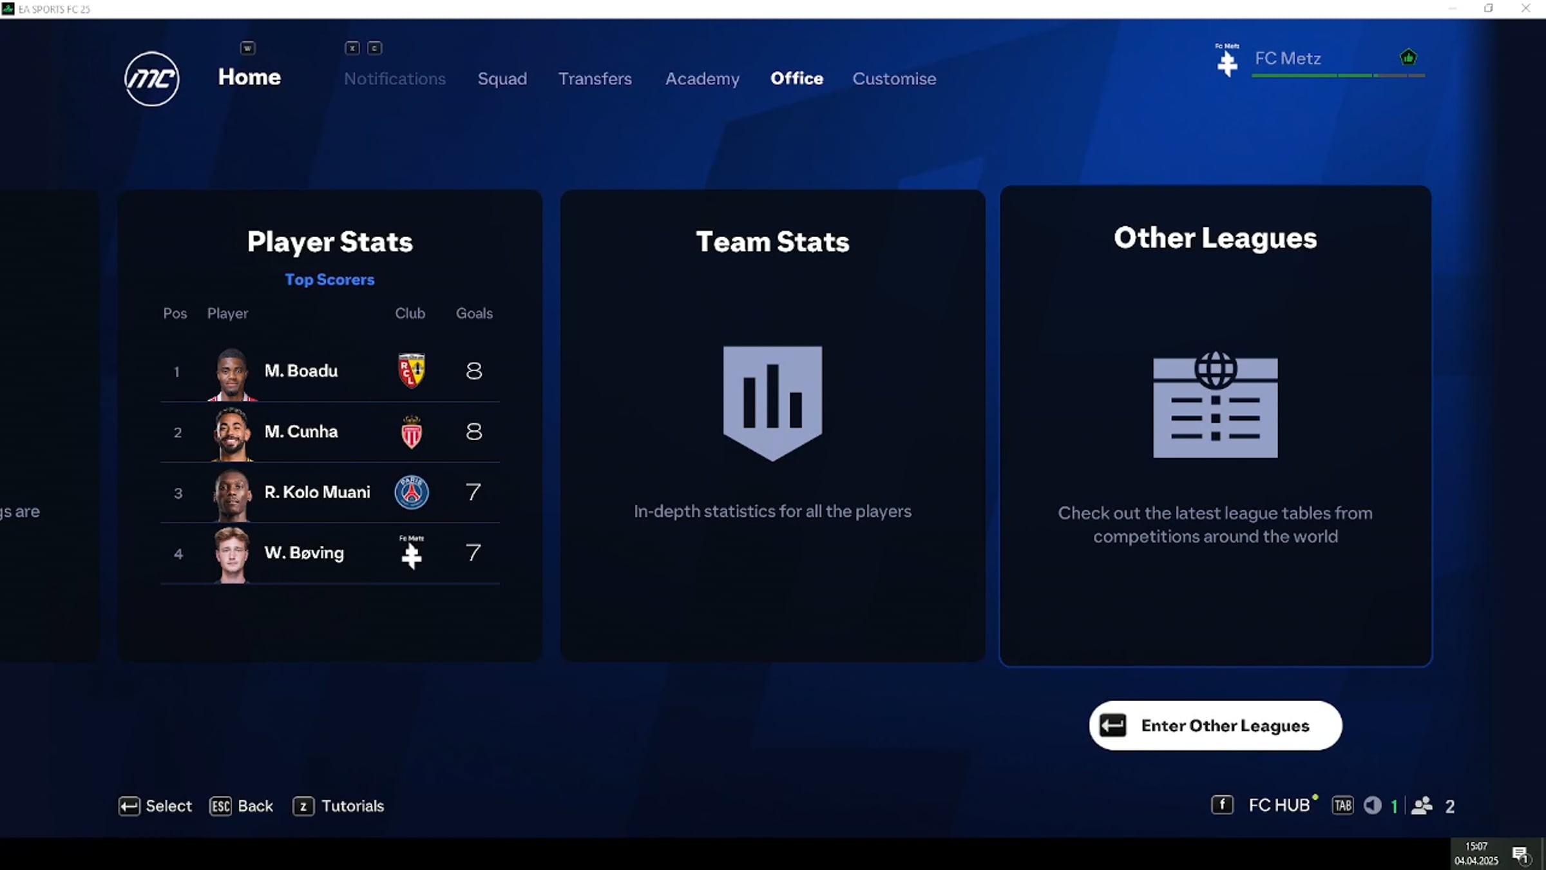The image size is (1546, 870).
Task: Open FC HUB using the F key icon
Action: pos(1222,805)
